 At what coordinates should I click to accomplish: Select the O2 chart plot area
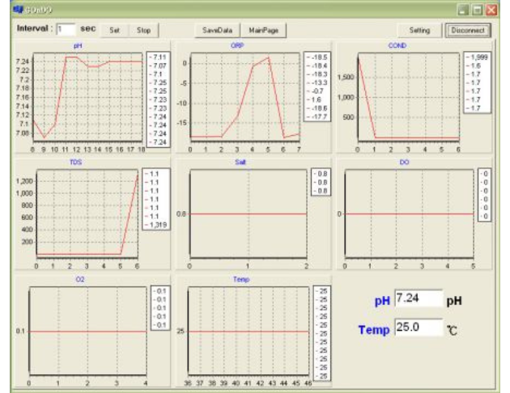(87, 332)
